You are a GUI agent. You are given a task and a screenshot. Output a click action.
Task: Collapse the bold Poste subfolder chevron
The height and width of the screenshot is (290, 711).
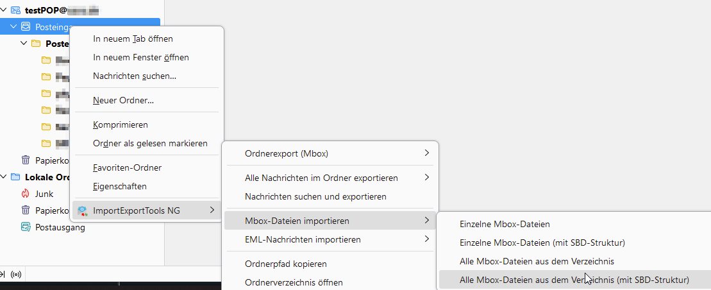point(24,44)
